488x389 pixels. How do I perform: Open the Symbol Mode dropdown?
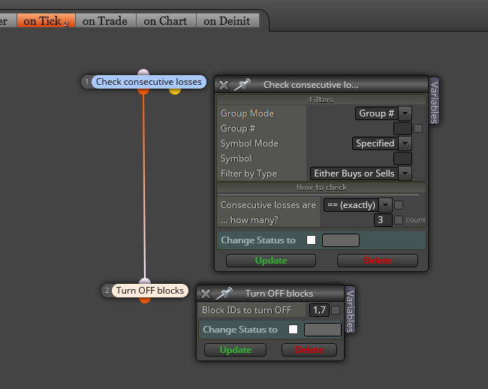pos(382,143)
